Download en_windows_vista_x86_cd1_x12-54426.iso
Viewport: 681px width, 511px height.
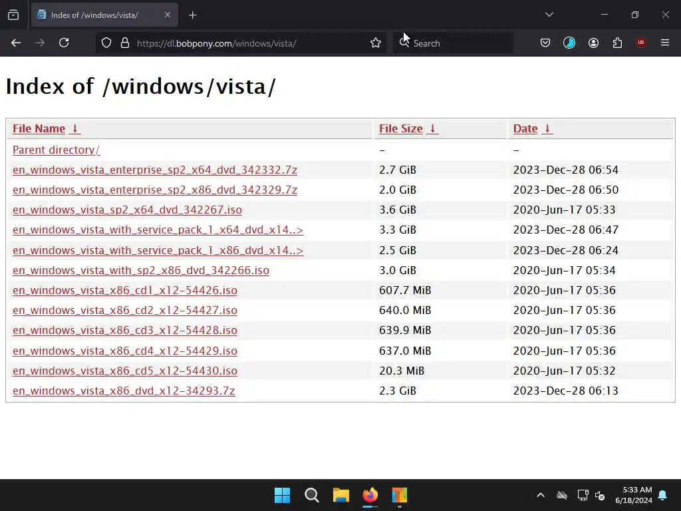click(x=125, y=290)
